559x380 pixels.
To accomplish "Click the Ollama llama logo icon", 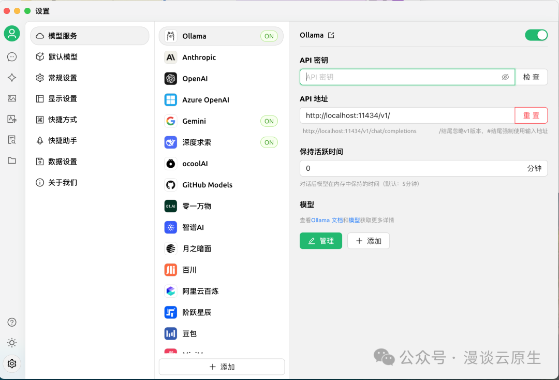I will [x=171, y=36].
